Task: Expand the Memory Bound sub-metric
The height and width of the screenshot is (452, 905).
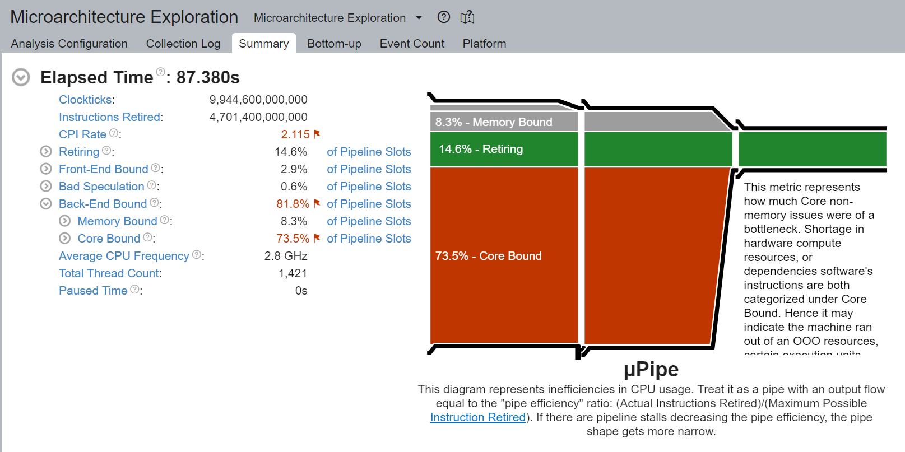Action: pos(65,221)
